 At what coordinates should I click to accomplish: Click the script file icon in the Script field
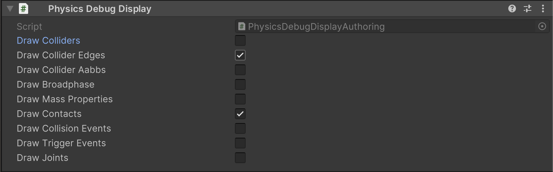(x=242, y=27)
